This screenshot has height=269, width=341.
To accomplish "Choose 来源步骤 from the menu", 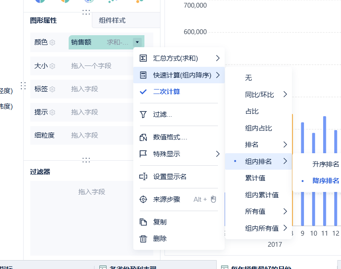I will coord(179,199).
